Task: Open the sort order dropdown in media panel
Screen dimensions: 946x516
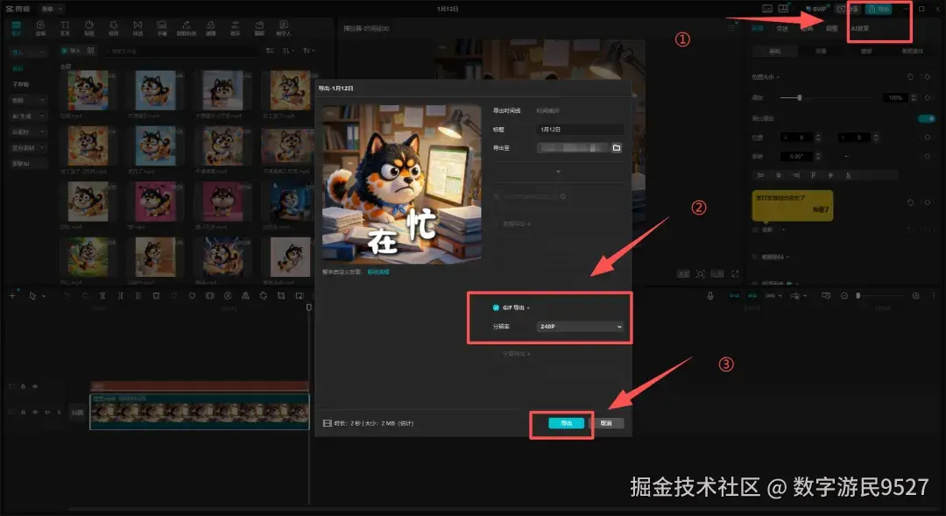Action: (x=287, y=51)
